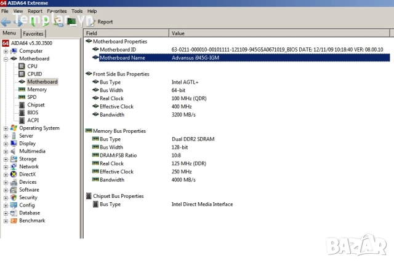Expand the Storage tree node
The width and height of the screenshot is (394, 263).
[6, 159]
